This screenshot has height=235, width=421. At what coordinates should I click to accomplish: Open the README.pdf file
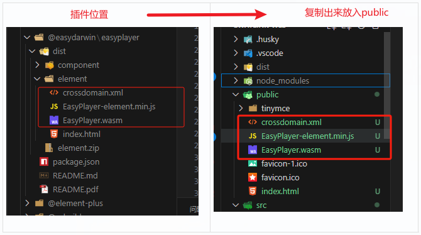click(75, 190)
